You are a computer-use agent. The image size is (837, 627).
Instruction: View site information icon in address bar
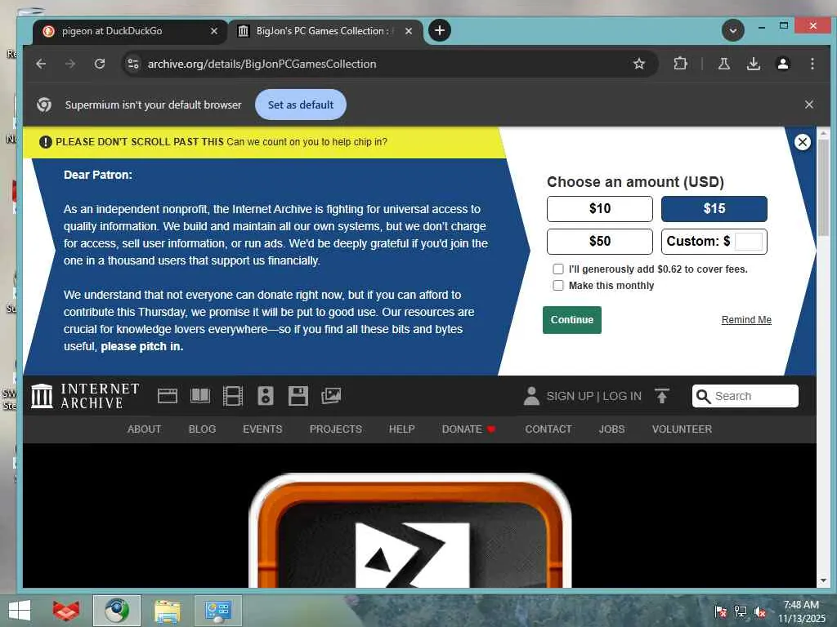click(133, 64)
